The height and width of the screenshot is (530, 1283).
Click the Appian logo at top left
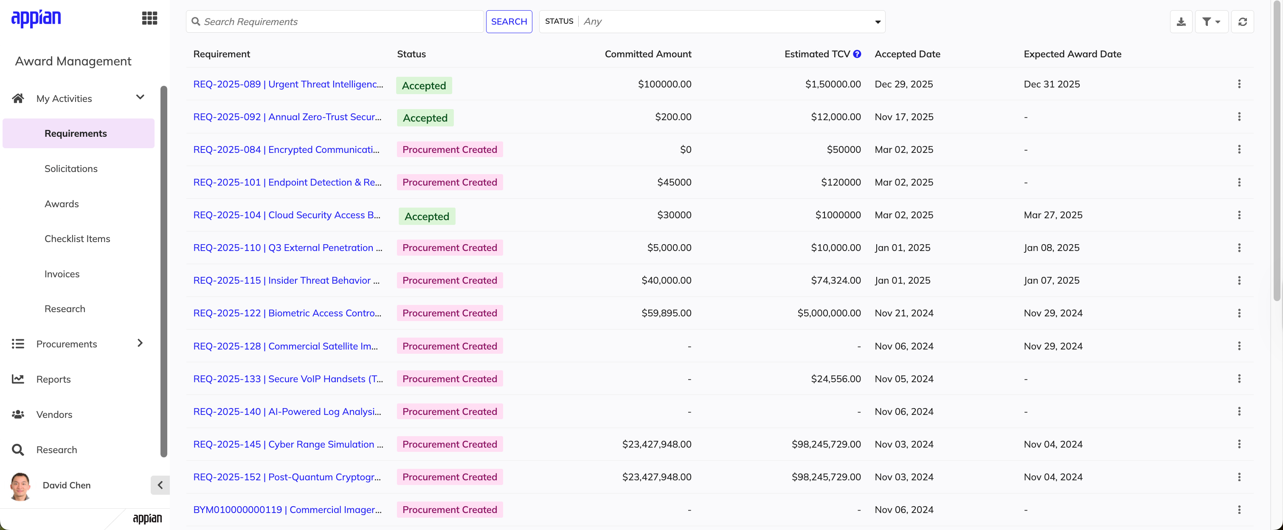[36, 18]
